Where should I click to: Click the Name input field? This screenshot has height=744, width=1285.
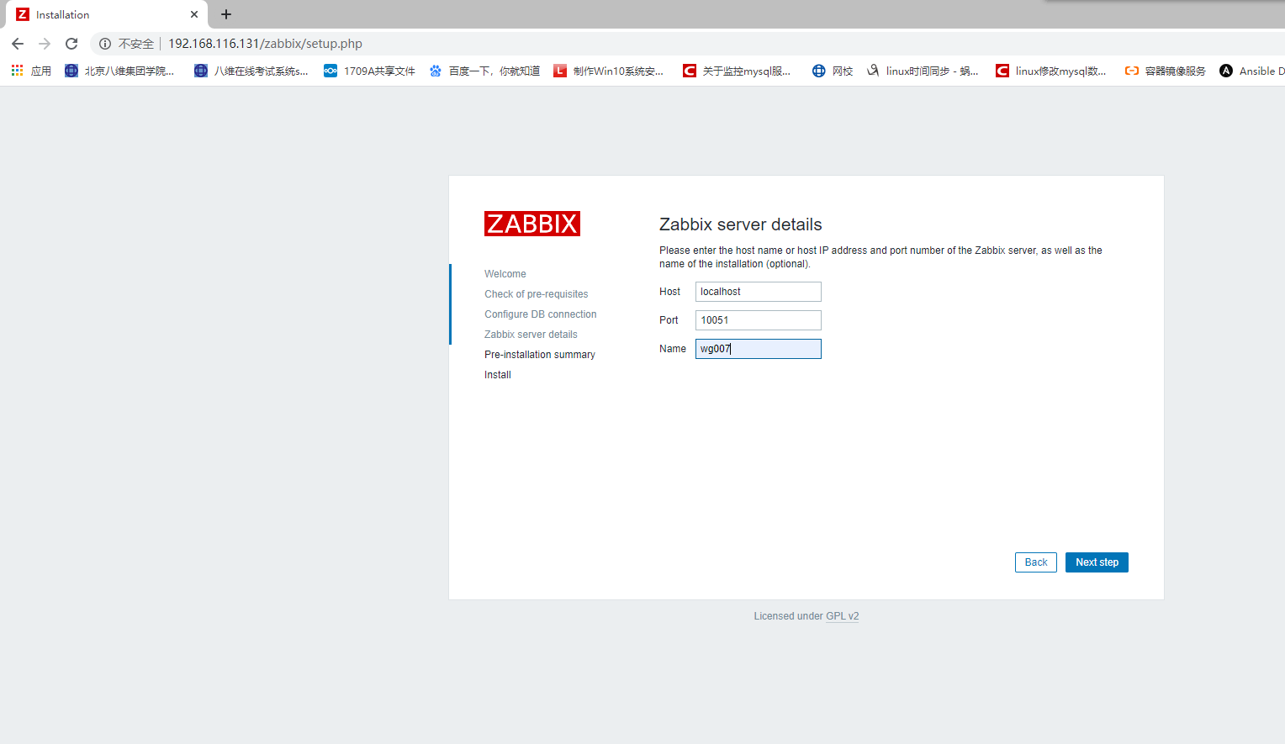(x=759, y=349)
